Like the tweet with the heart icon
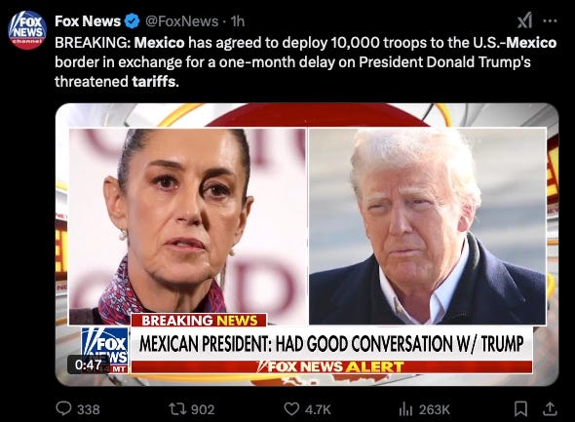 [x=292, y=408]
